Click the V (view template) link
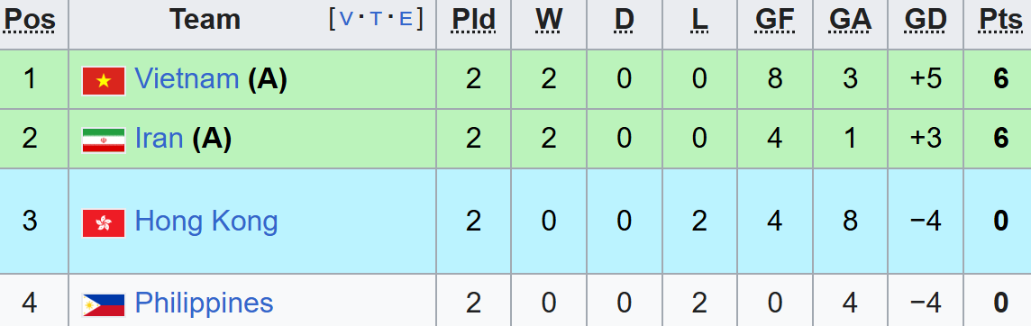Image resolution: width=1031 pixels, height=326 pixels. (x=346, y=20)
